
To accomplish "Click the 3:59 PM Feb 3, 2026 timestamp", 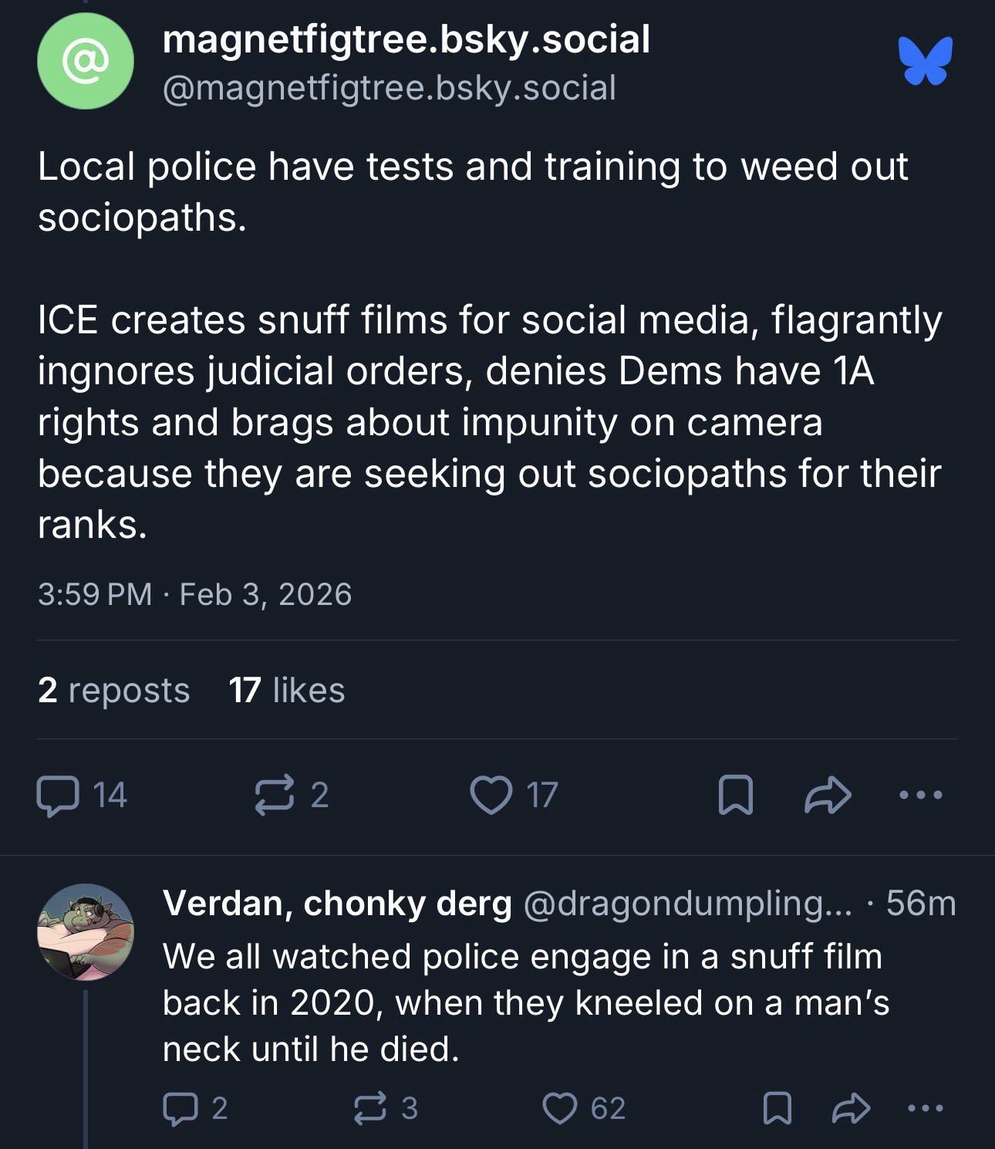I will (194, 594).
